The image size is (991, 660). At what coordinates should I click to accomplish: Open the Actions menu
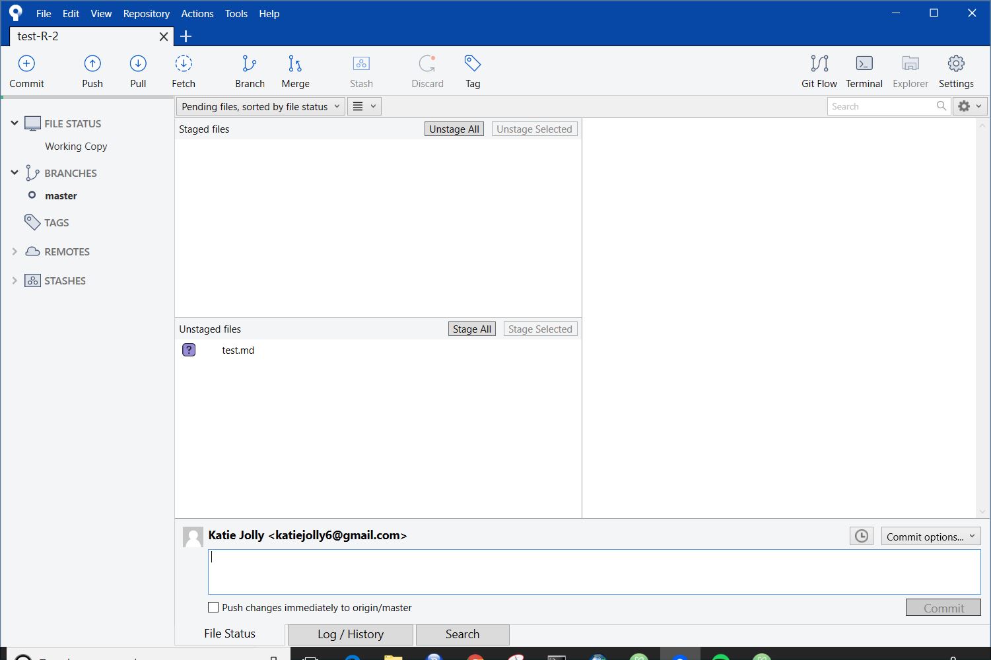click(x=197, y=13)
